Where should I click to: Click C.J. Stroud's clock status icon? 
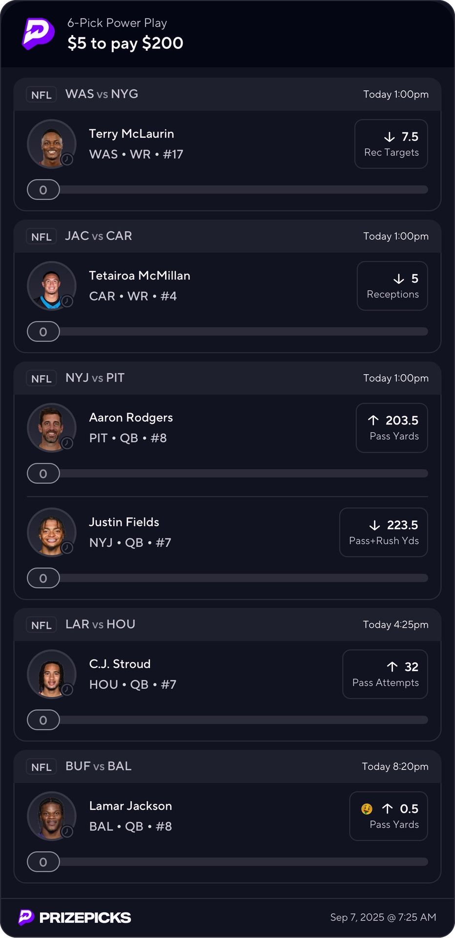coord(67,689)
